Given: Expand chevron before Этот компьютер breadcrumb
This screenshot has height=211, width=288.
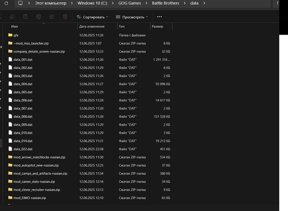Looking at the screenshot, I should click(29, 3).
